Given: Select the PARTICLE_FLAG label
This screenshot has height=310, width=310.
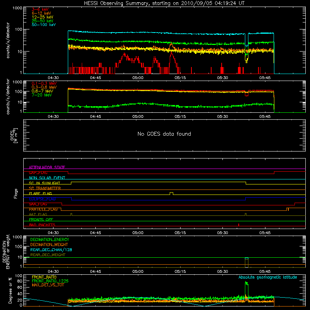Looking at the screenshot, I should tap(43, 209).
